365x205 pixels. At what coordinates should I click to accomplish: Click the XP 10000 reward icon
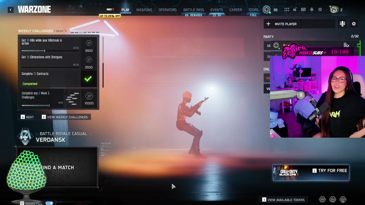(89, 96)
